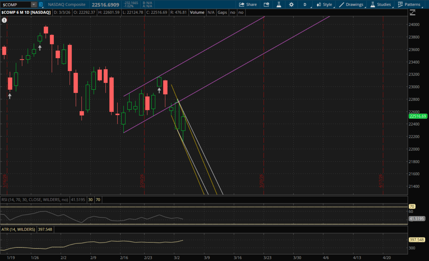
Task: Toggle the Gaps label in the chart header
Action: pos(222,12)
